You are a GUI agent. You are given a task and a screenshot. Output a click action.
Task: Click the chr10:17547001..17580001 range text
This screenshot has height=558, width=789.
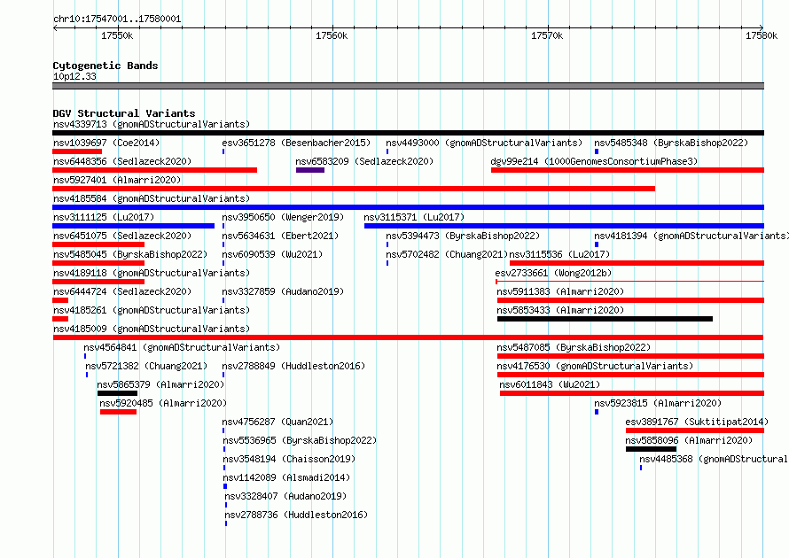117,19
